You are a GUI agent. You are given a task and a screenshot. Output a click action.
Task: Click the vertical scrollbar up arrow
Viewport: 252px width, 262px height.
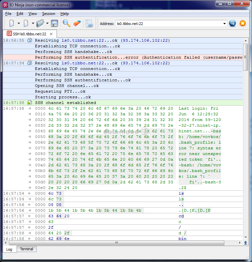pyautogui.click(x=245, y=41)
